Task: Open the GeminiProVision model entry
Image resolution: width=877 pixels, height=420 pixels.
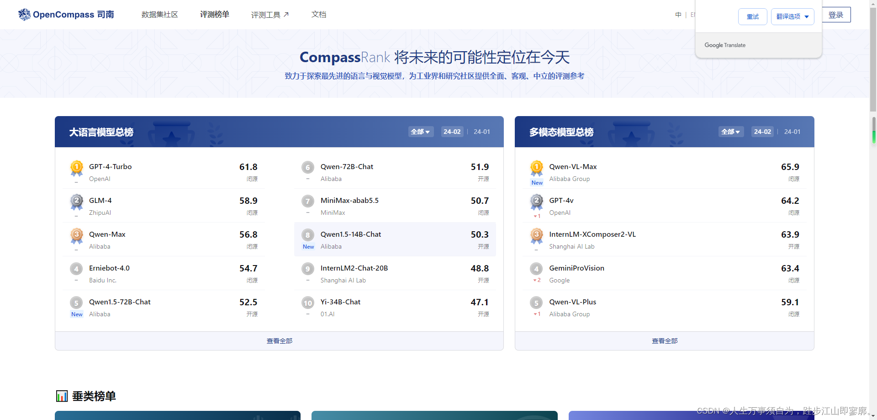Action: click(665, 273)
